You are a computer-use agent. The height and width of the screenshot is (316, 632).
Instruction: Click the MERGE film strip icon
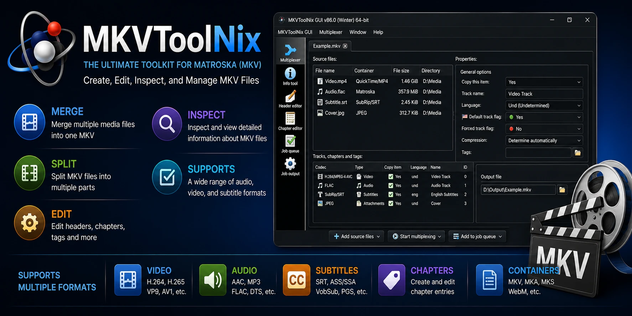[30, 122]
